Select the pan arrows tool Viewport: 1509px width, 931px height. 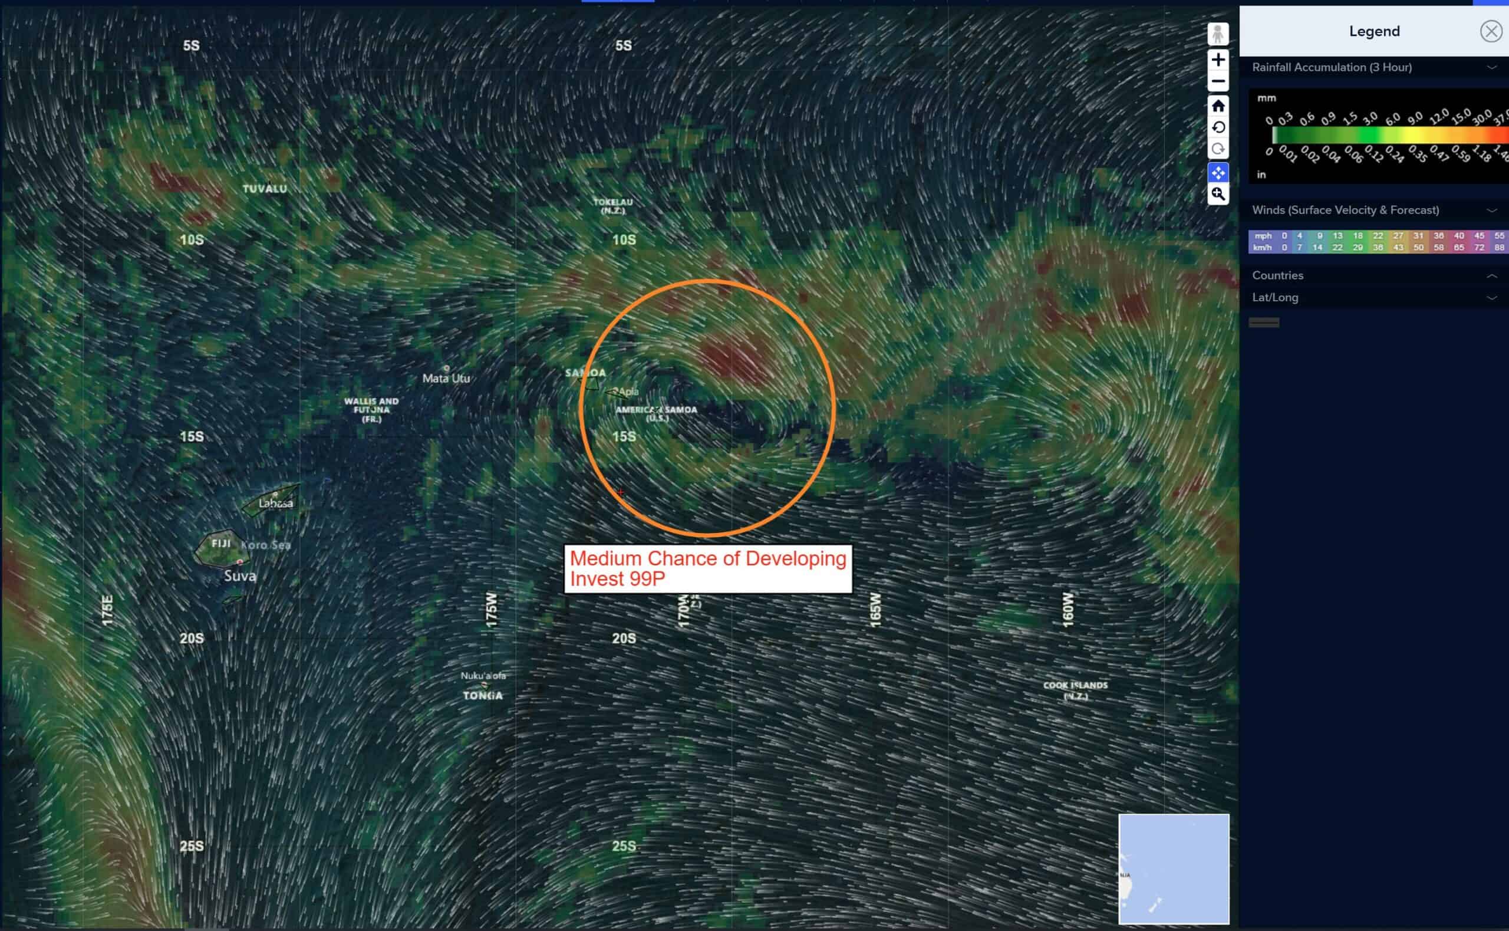(x=1217, y=173)
